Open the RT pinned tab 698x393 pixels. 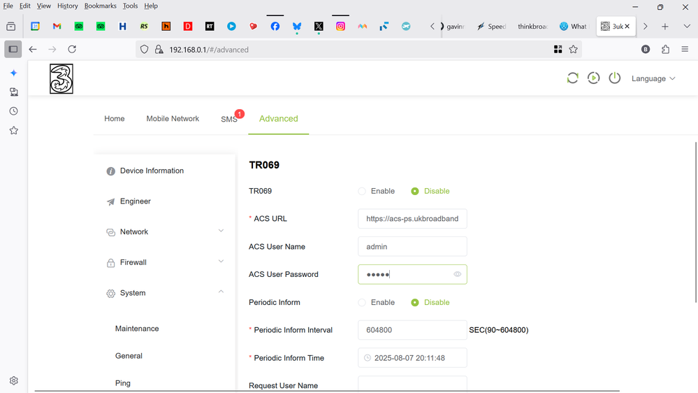(210, 27)
